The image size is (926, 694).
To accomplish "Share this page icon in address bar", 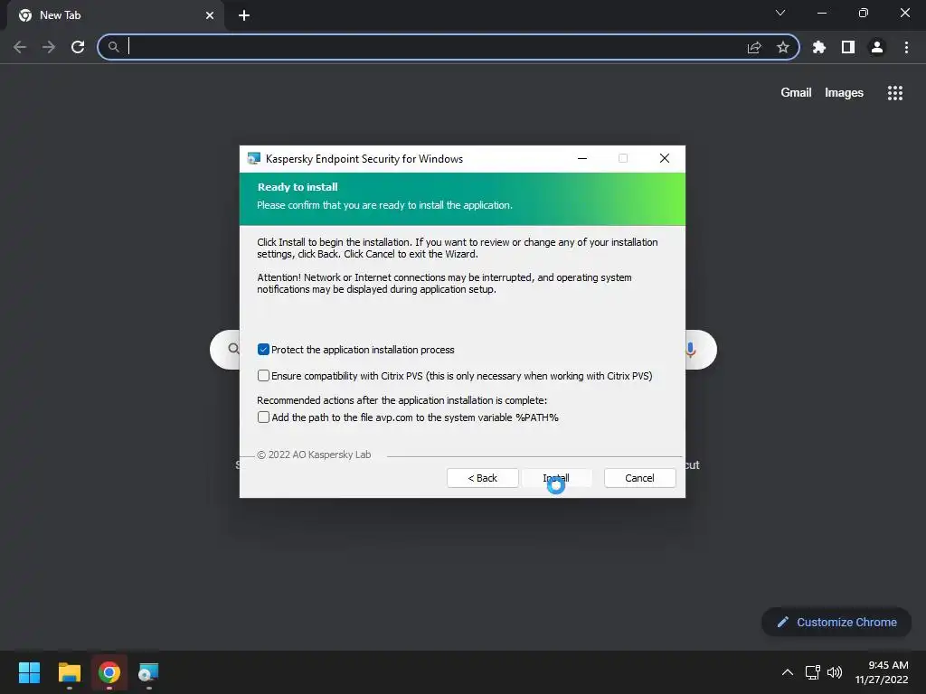I will (x=754, y=47).
